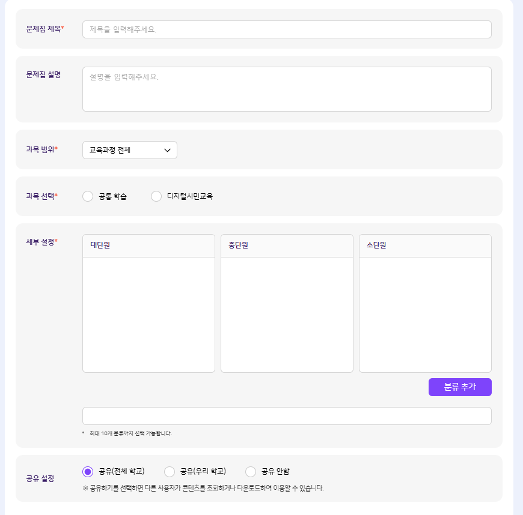The image size is (523, 515).
Task: Click the 공유 설정 section label
Action: (x=40, y=479)
